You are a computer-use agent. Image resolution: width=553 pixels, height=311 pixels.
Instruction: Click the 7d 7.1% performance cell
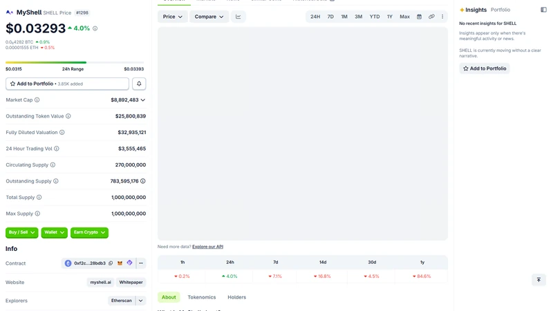[x=275, y=276]
